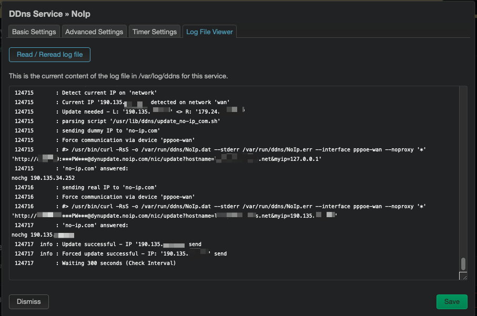Save the DDns service settings
Screen dimensions: 477x316
tap(452, 302)
